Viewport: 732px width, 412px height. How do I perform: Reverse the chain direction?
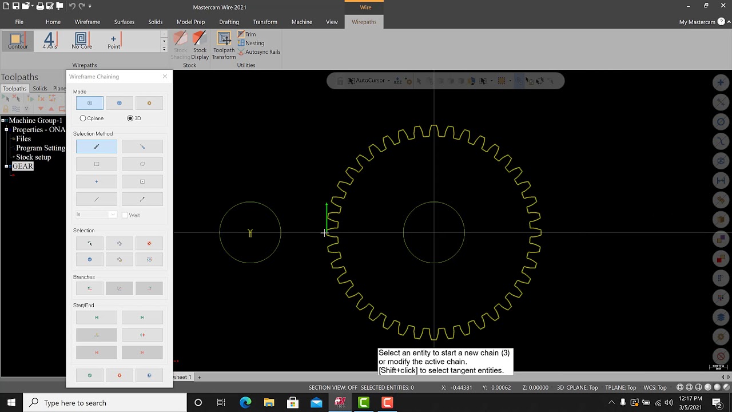point(142,335)
